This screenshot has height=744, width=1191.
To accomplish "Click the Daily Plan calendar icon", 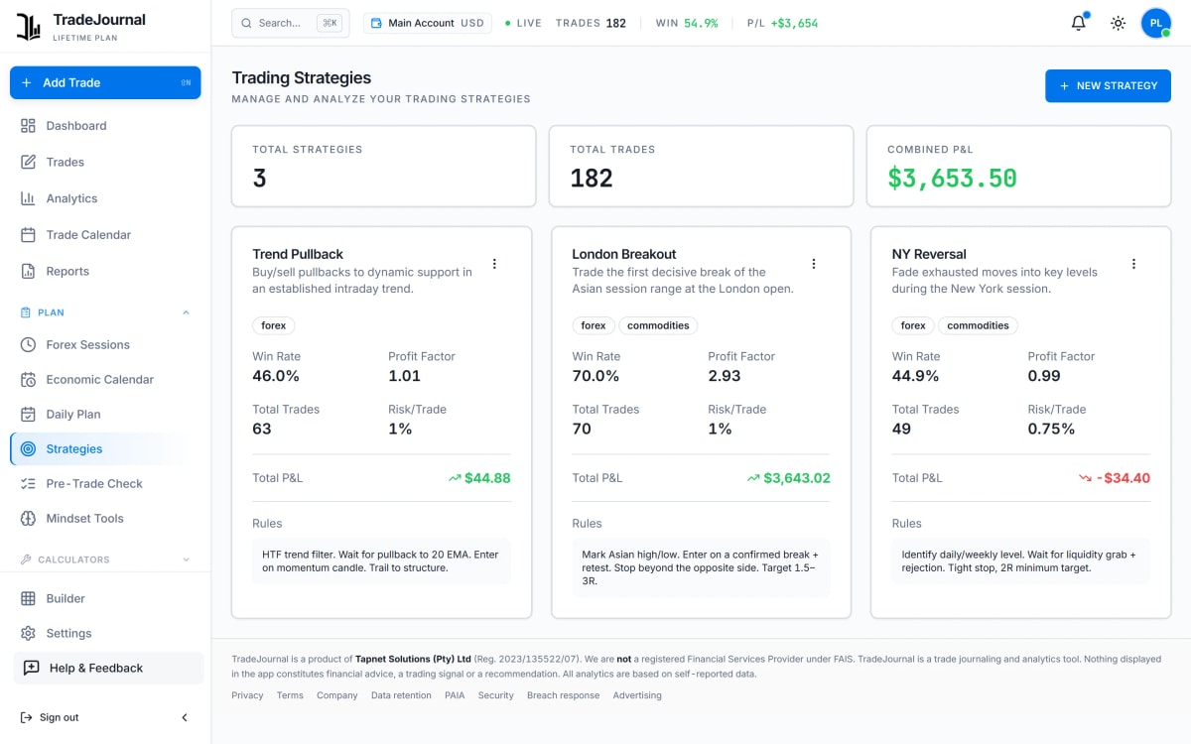I will tap(28, 414).
